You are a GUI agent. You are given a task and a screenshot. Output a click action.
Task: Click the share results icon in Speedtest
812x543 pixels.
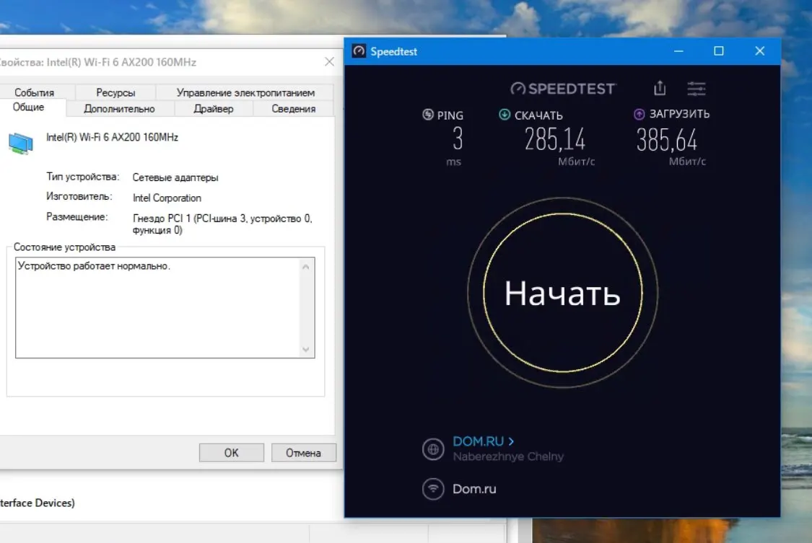659,88
